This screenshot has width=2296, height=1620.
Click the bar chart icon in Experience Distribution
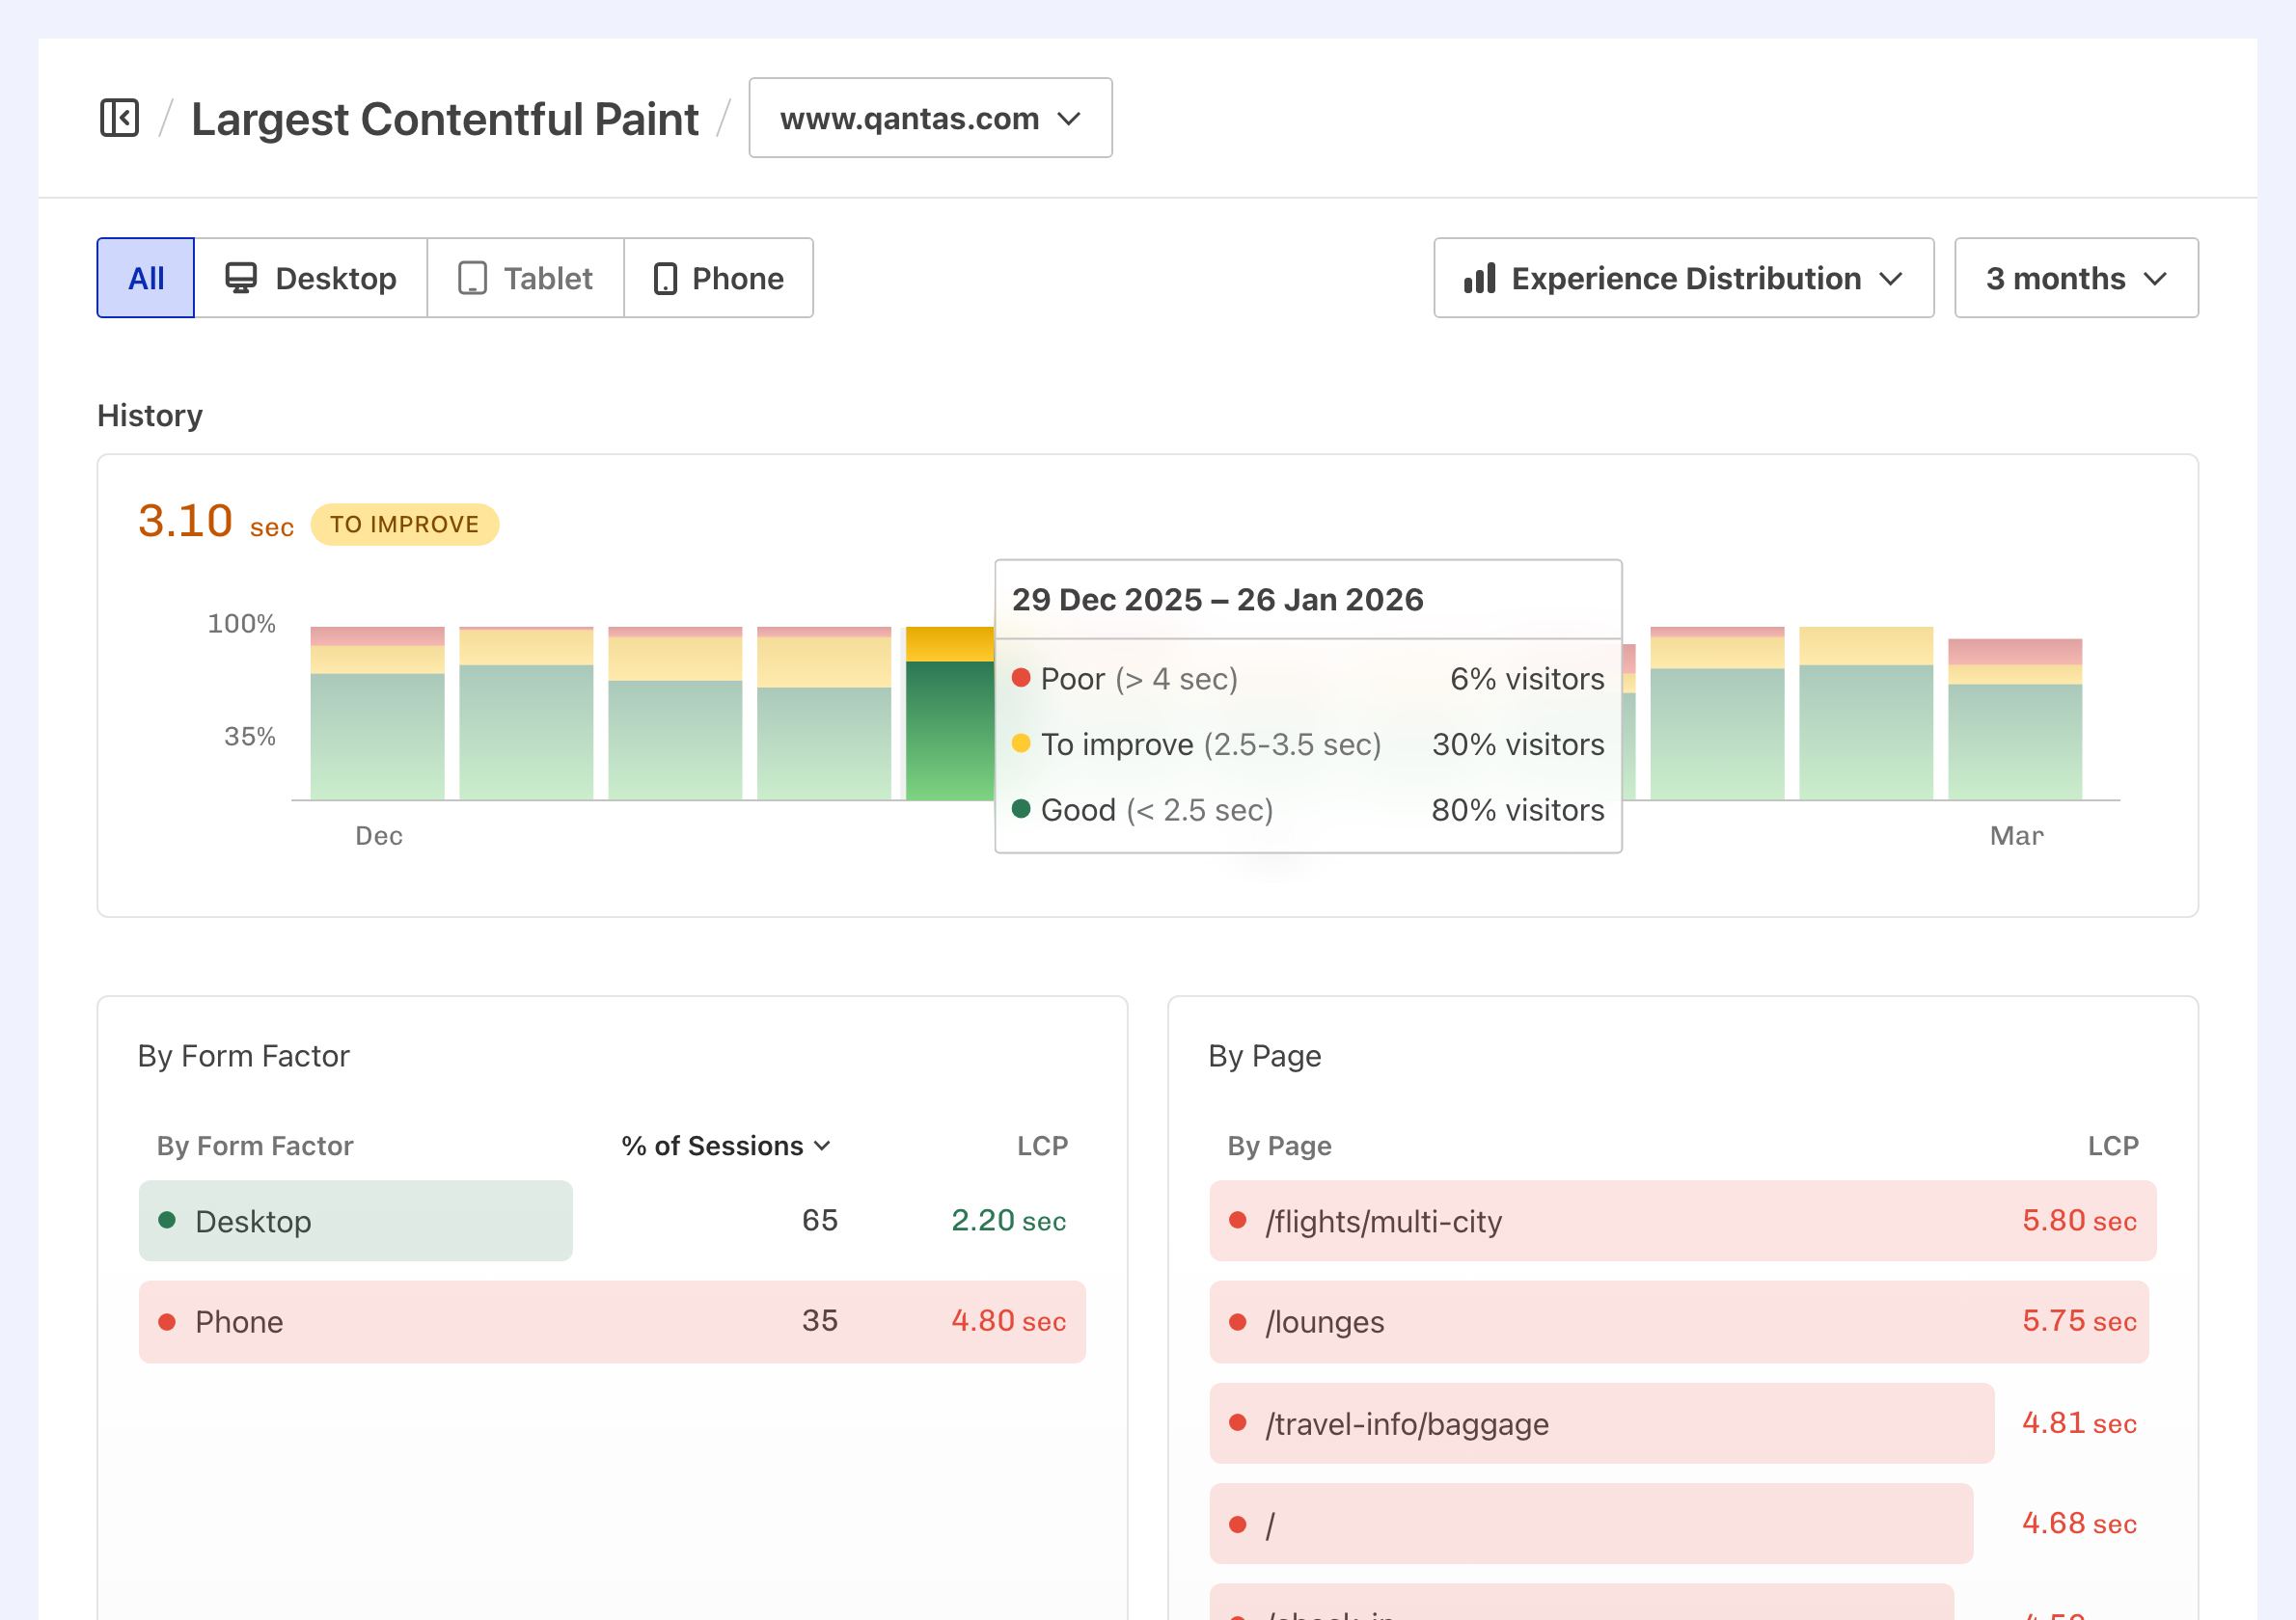(1479, 278)
